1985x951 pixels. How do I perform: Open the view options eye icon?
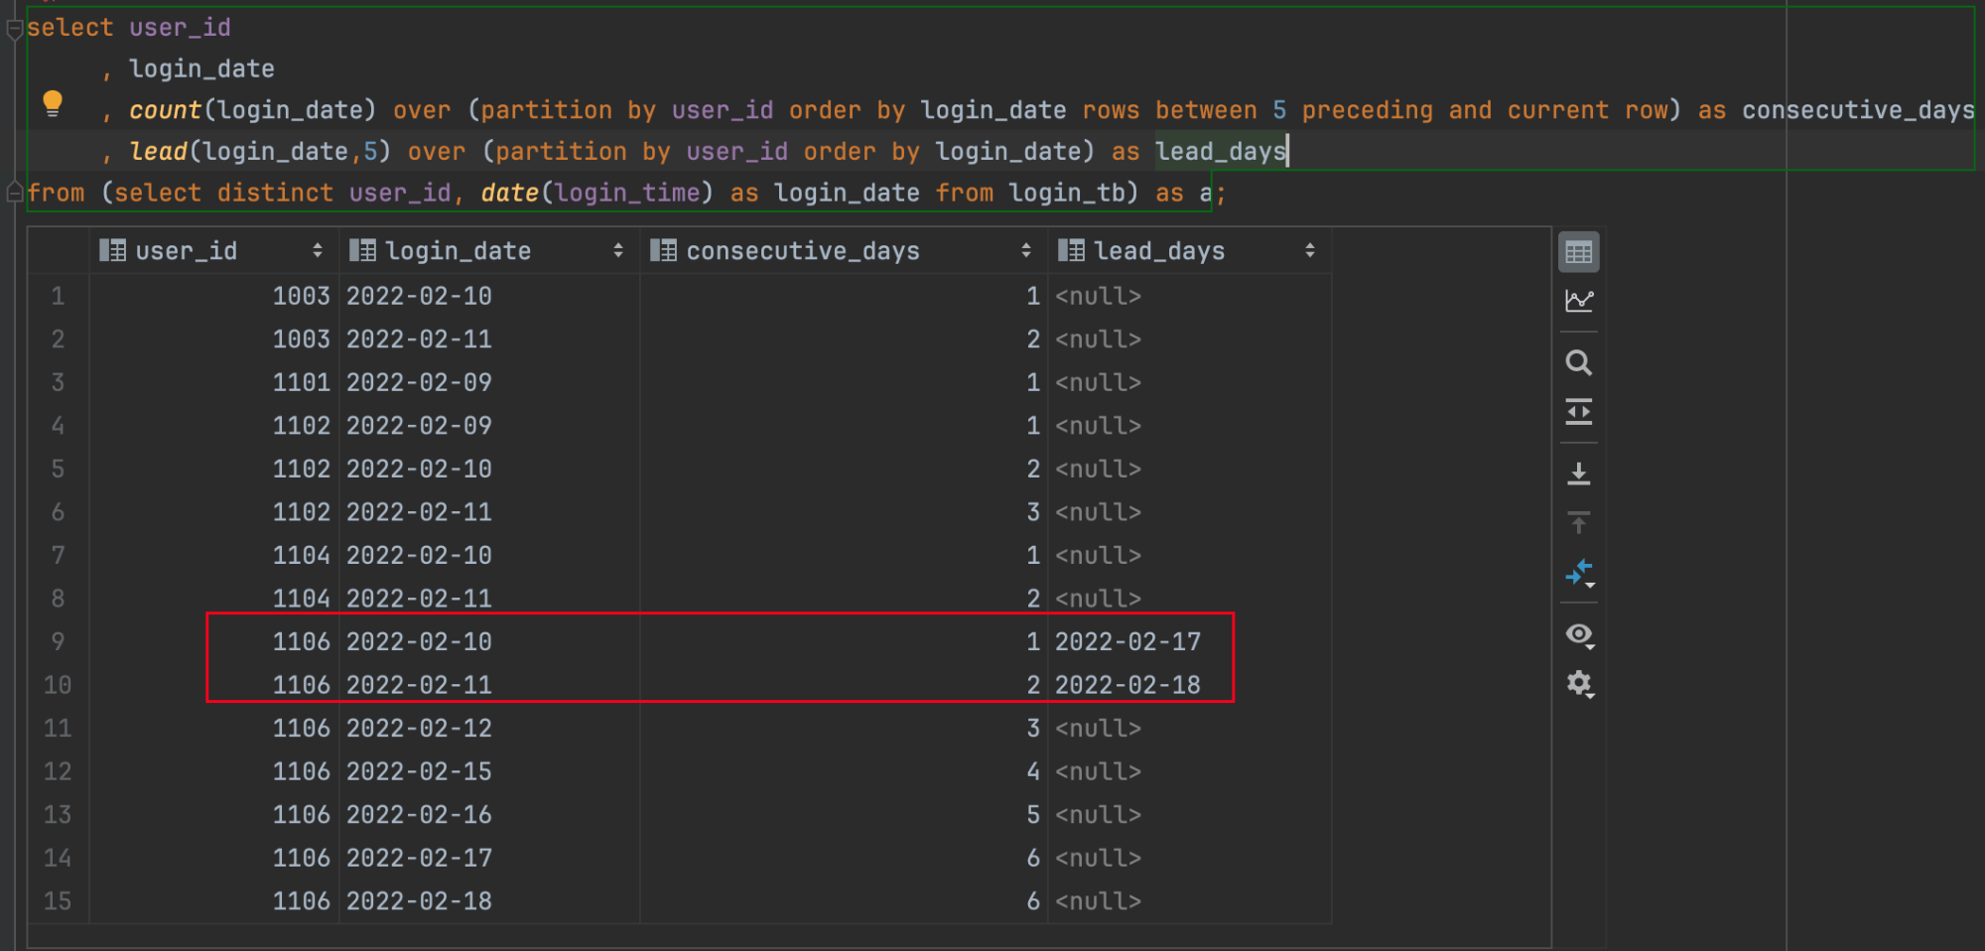[1578, 634]
